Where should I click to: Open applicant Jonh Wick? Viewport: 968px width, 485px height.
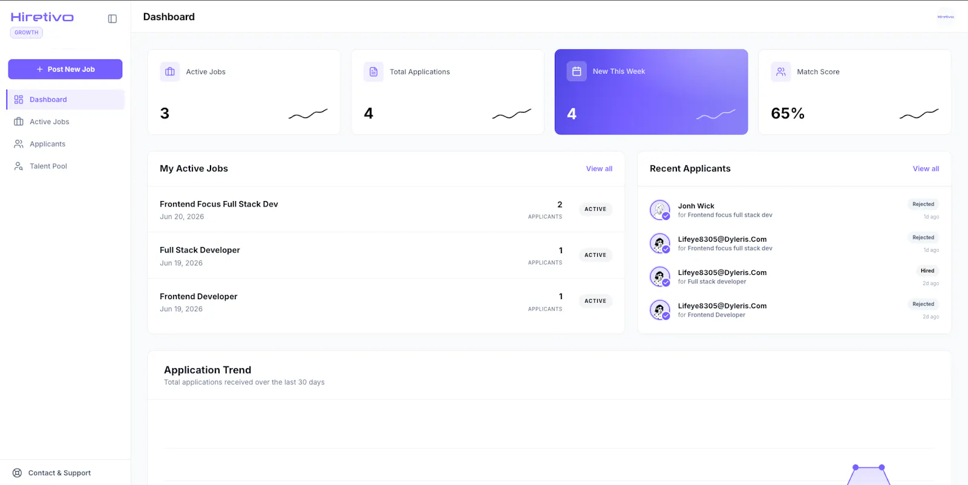click(794, 210)
